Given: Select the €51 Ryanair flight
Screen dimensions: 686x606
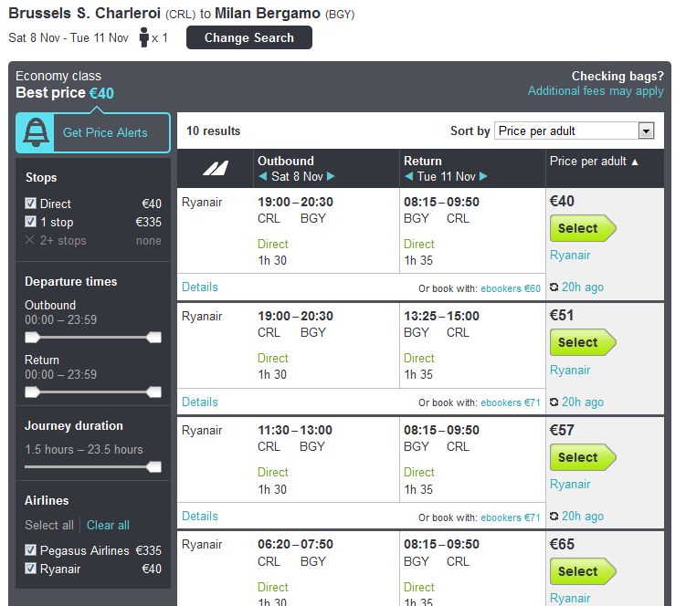Looking at the screenshot, I should tap(581, 343).
